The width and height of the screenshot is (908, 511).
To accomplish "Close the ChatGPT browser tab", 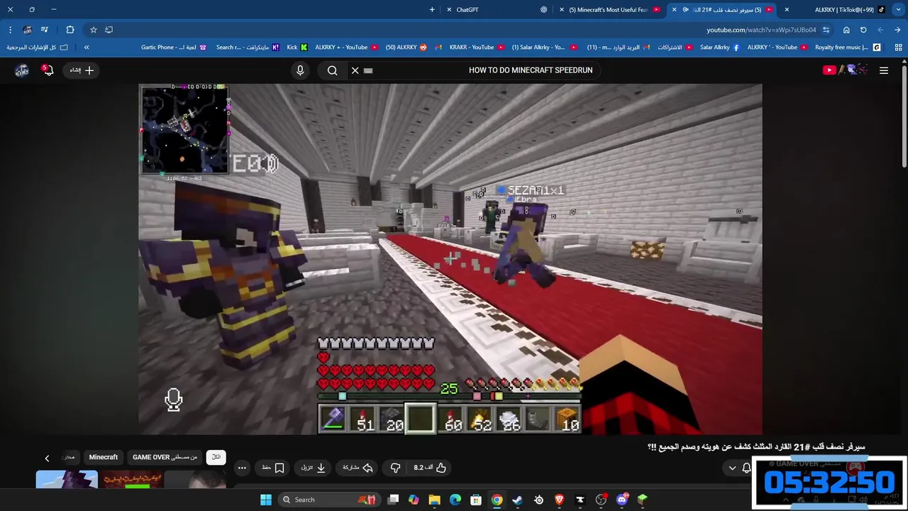I will click(449, 10).
